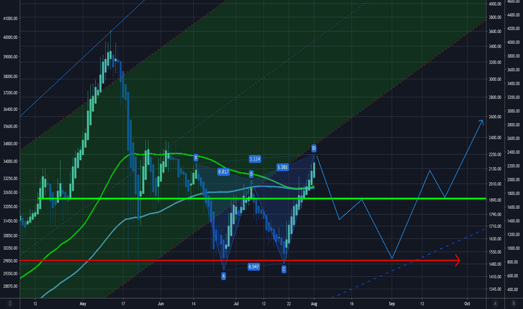Select the C point label of the harmonic pattern

point(283,269)
